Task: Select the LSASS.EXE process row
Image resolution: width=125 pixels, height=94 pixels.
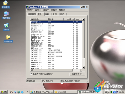Action: tap(56, 65)
